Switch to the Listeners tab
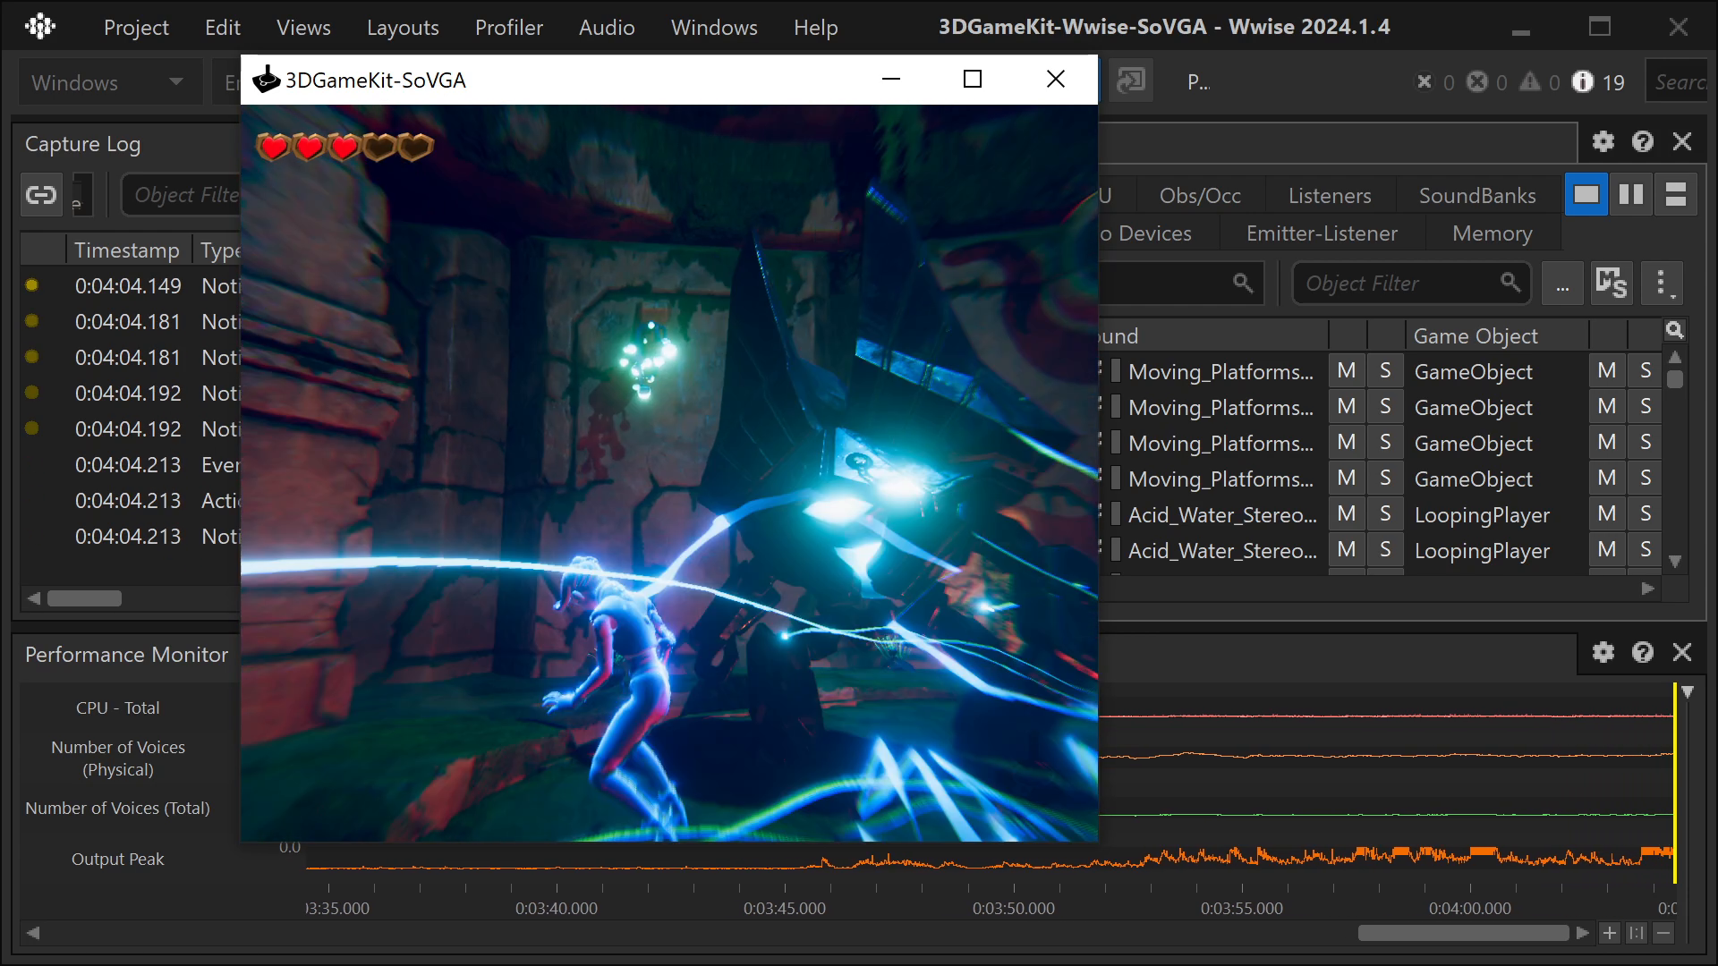Image resolution: width=1718 pixels, height=966 pixels. pos(1330,196)
